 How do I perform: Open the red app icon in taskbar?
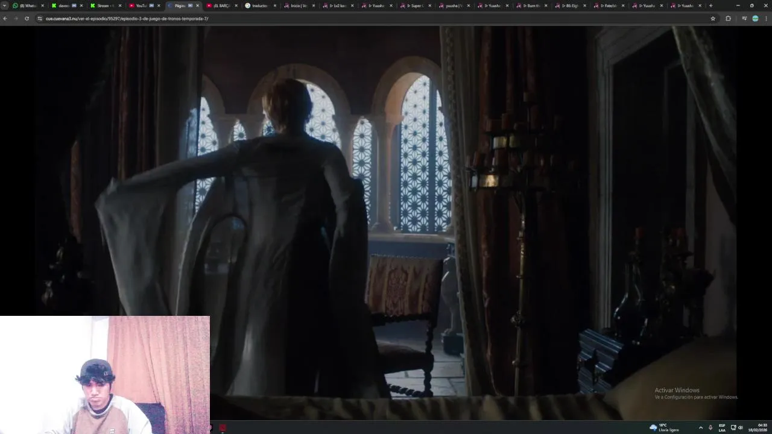coord(223,428)
